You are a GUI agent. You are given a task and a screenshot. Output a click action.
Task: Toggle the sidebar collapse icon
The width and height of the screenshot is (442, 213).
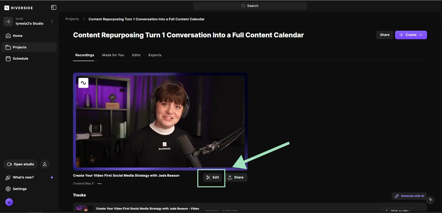pyautogui.click(x=54, y=7)
